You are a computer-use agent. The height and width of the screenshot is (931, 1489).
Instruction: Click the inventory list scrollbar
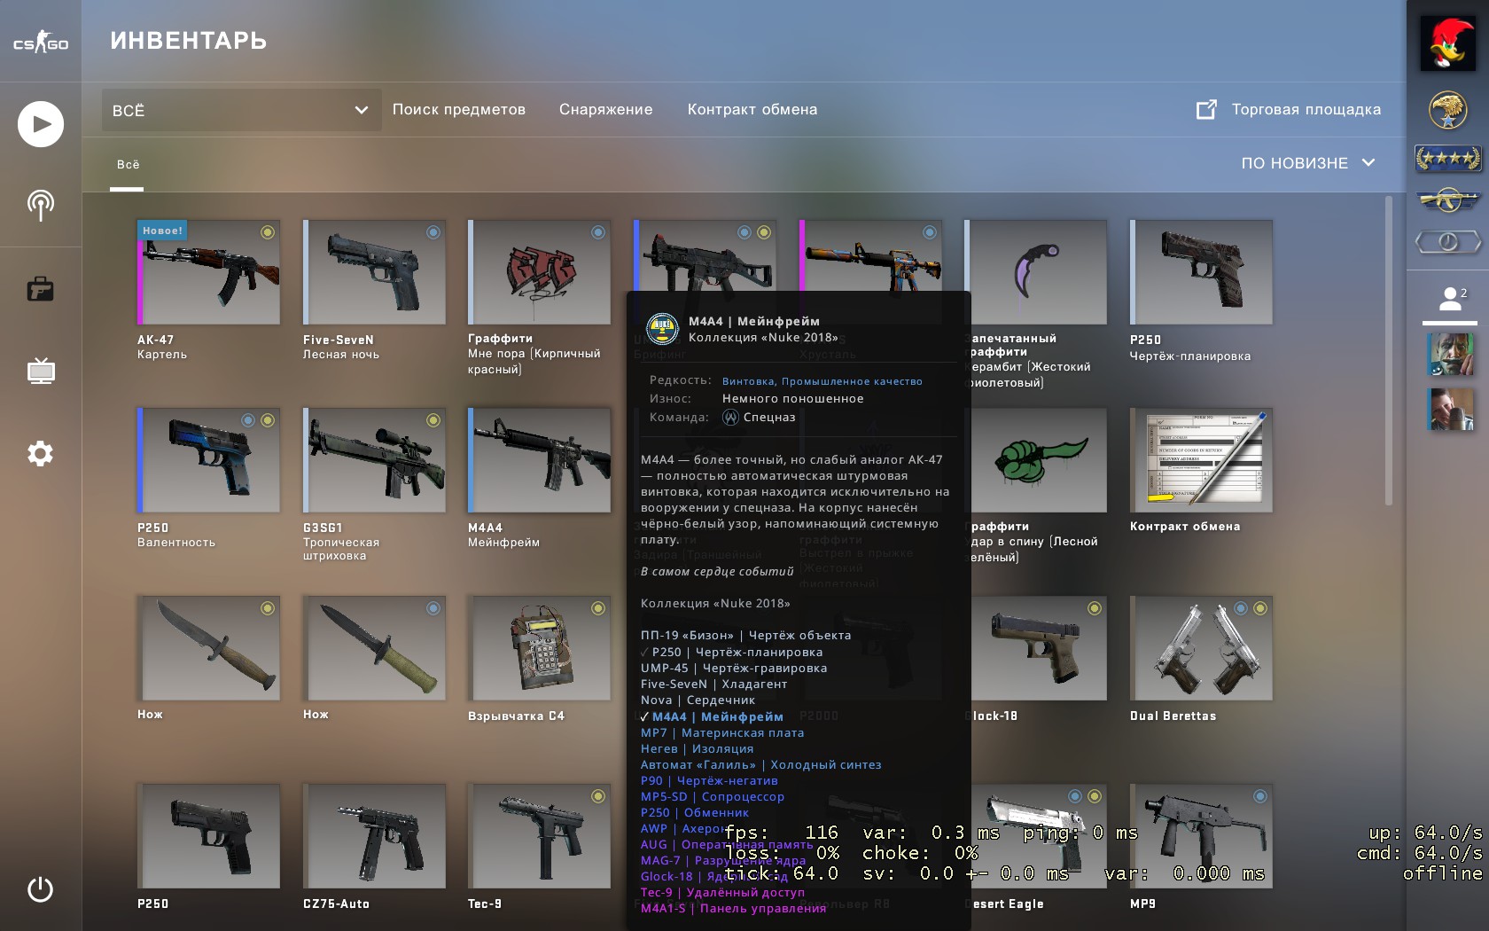point(1388,351)
